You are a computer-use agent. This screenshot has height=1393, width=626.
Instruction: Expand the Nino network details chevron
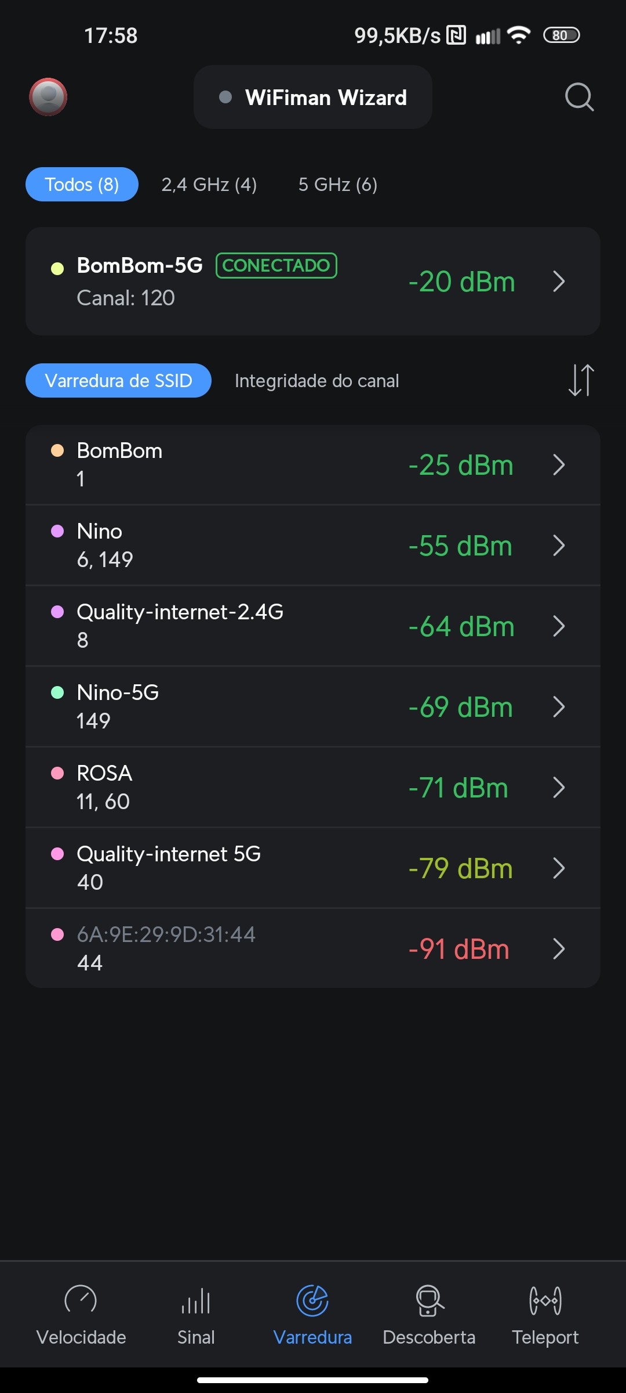559,546
